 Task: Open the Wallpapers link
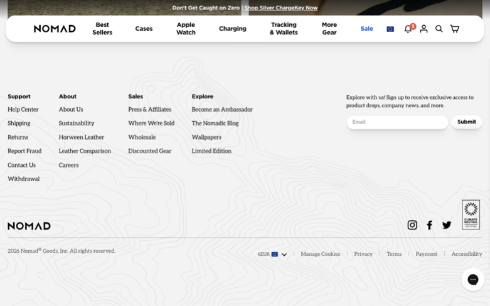206,137
